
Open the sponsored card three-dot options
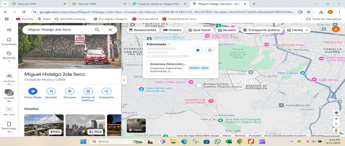(x=169, y=44)
